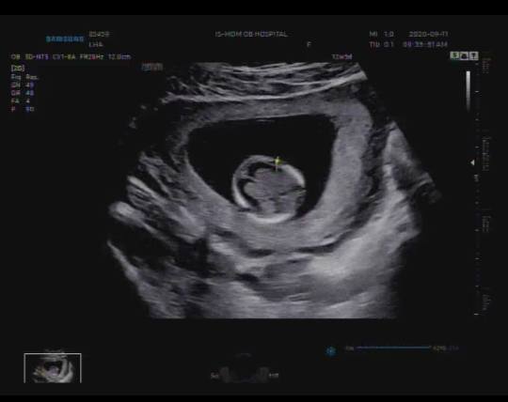Click the grayscale map bar at right
Viewport: 508px width, 402px height.
tap(468, 90)
